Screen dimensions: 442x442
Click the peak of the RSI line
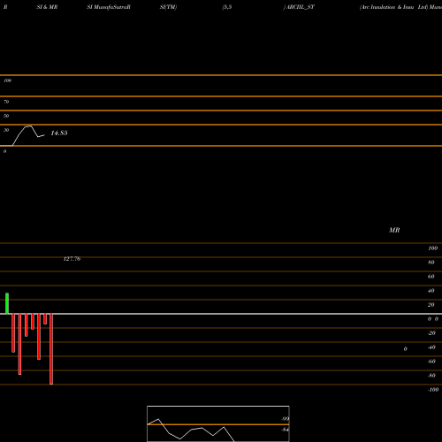tap(28, 126)
